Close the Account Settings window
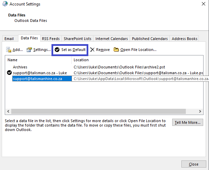209x170 pixels. [x=204, y=4]
